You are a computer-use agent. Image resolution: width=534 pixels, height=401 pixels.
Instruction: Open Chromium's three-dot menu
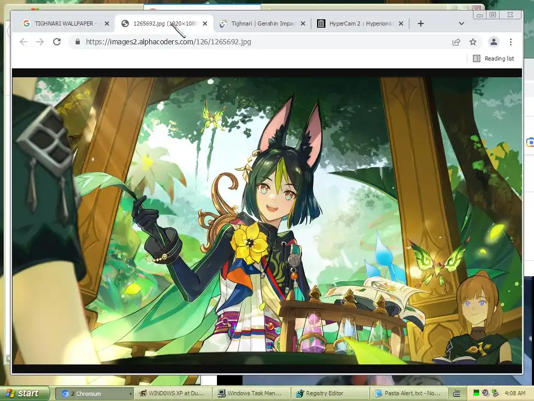(511, 42)
